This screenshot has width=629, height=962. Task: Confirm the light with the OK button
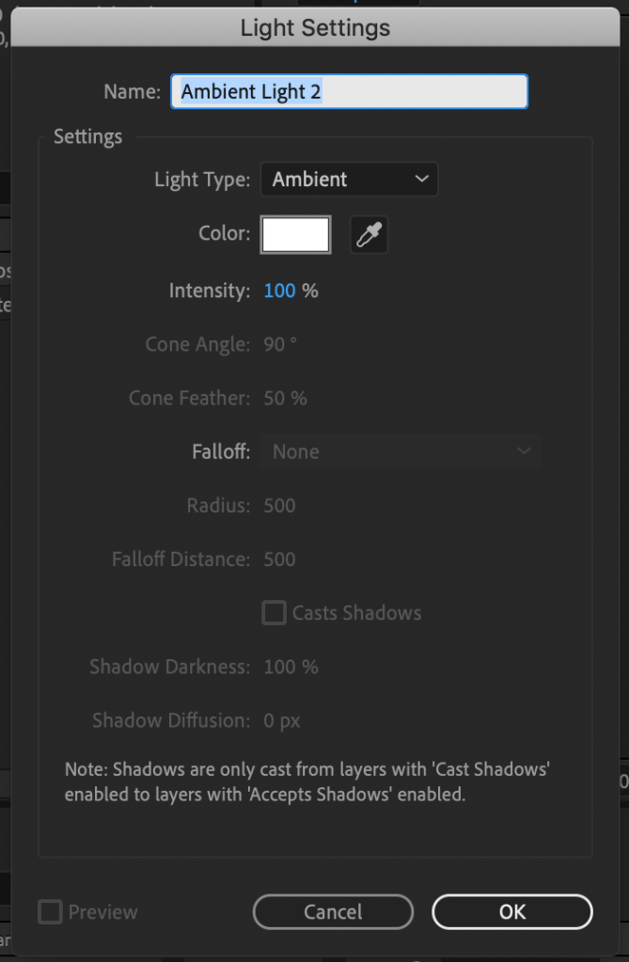[x=511, y=912]
